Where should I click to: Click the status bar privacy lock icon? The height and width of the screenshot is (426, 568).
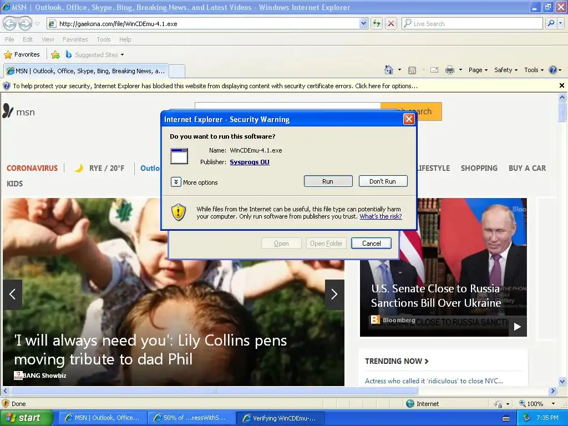click(x=499, y=404)
